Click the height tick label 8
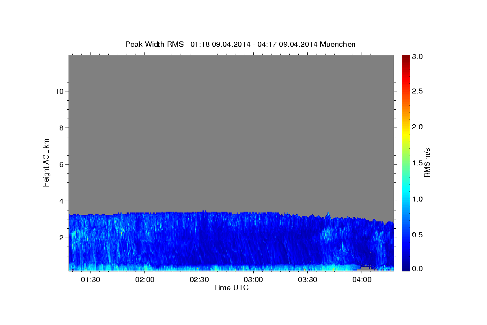This screenshot has width=487, height=325. 61,128
